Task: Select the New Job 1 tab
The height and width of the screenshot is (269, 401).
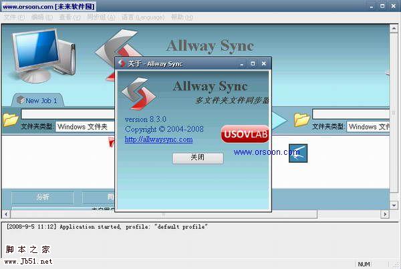Action: 37,100
